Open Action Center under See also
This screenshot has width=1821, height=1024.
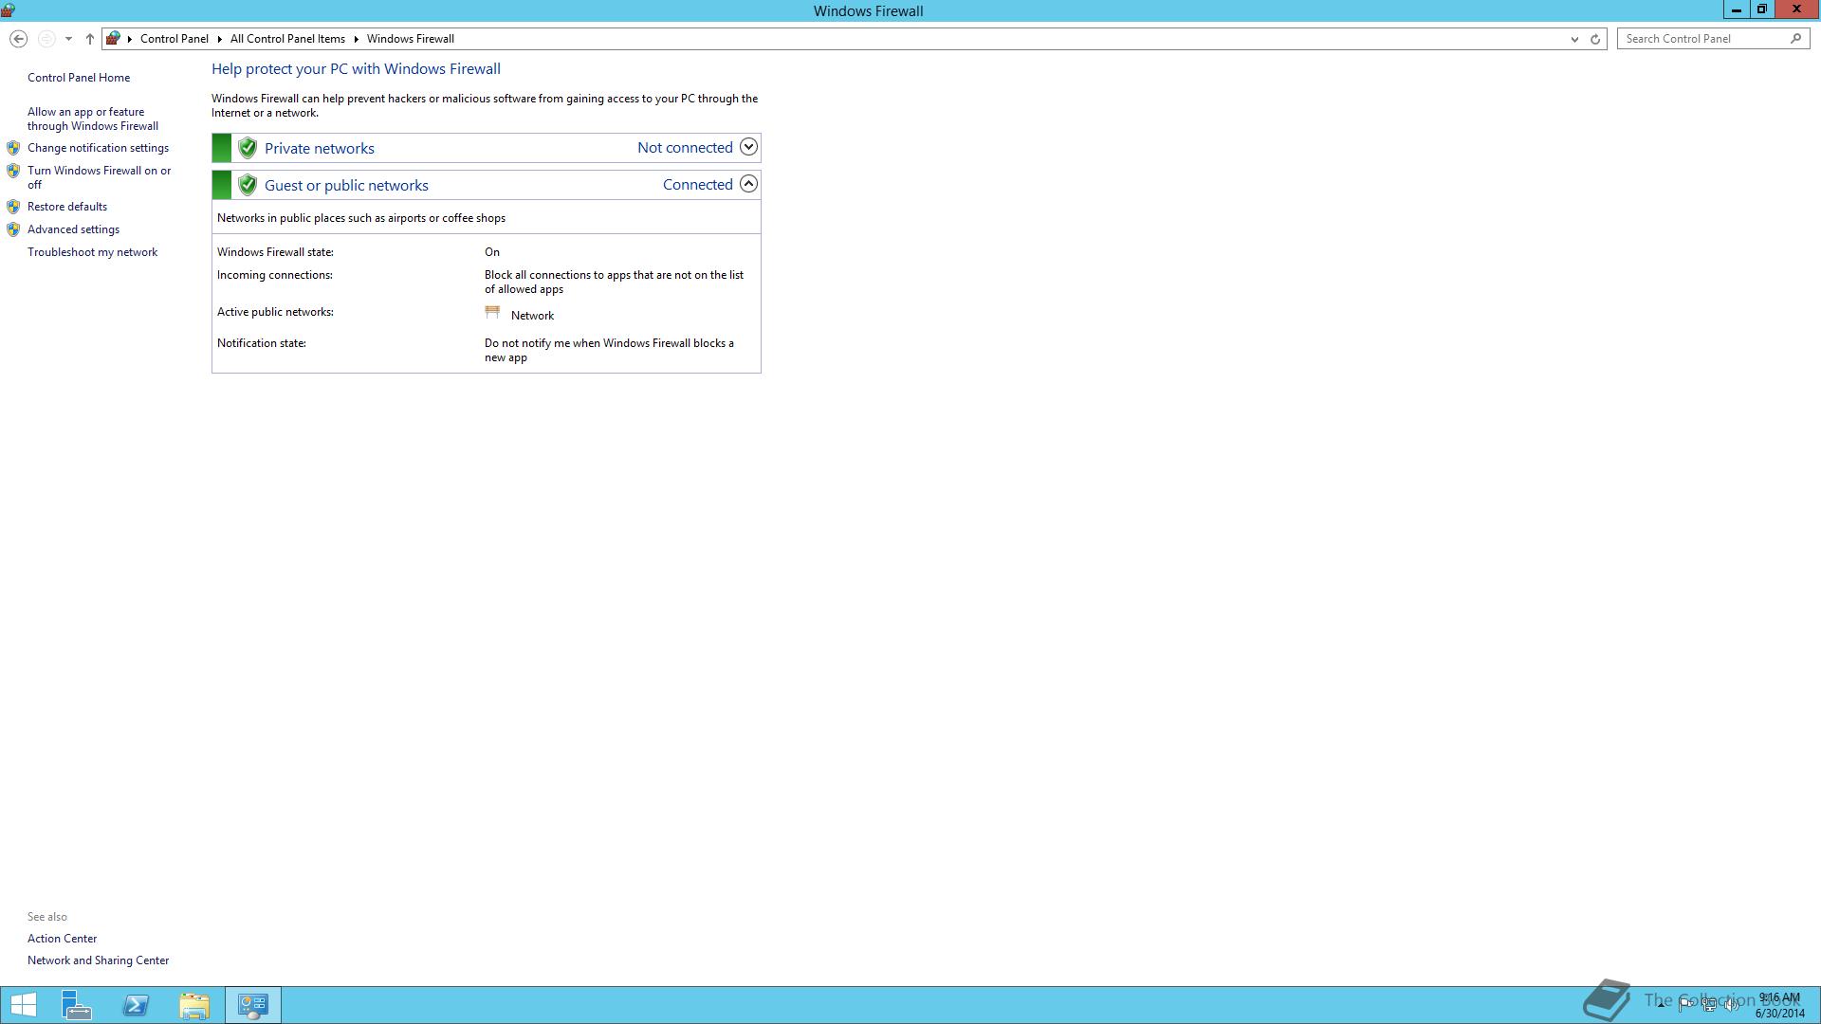pyautogui.click(x=62, y=939)
